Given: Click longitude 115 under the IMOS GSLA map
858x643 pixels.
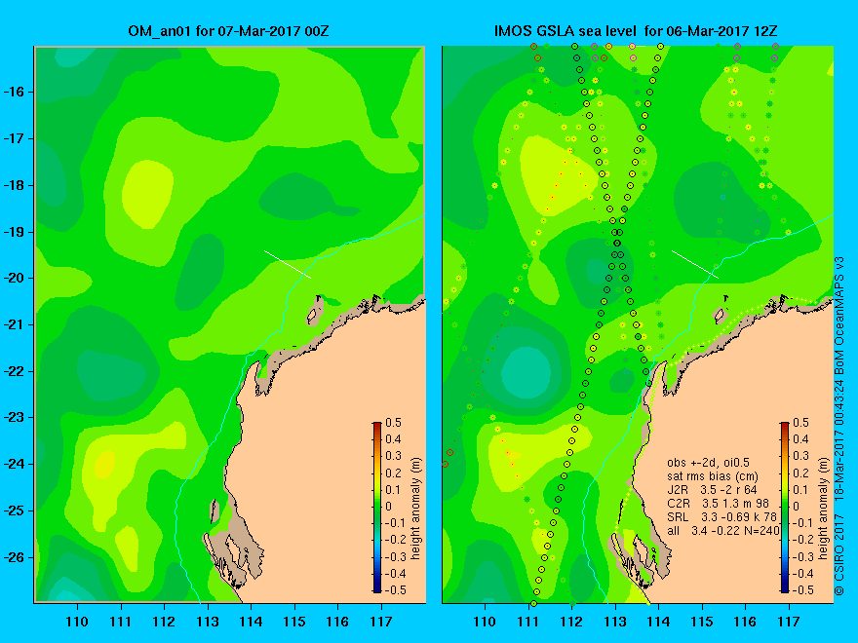Looking at the screenshot, I should point(702,622).
